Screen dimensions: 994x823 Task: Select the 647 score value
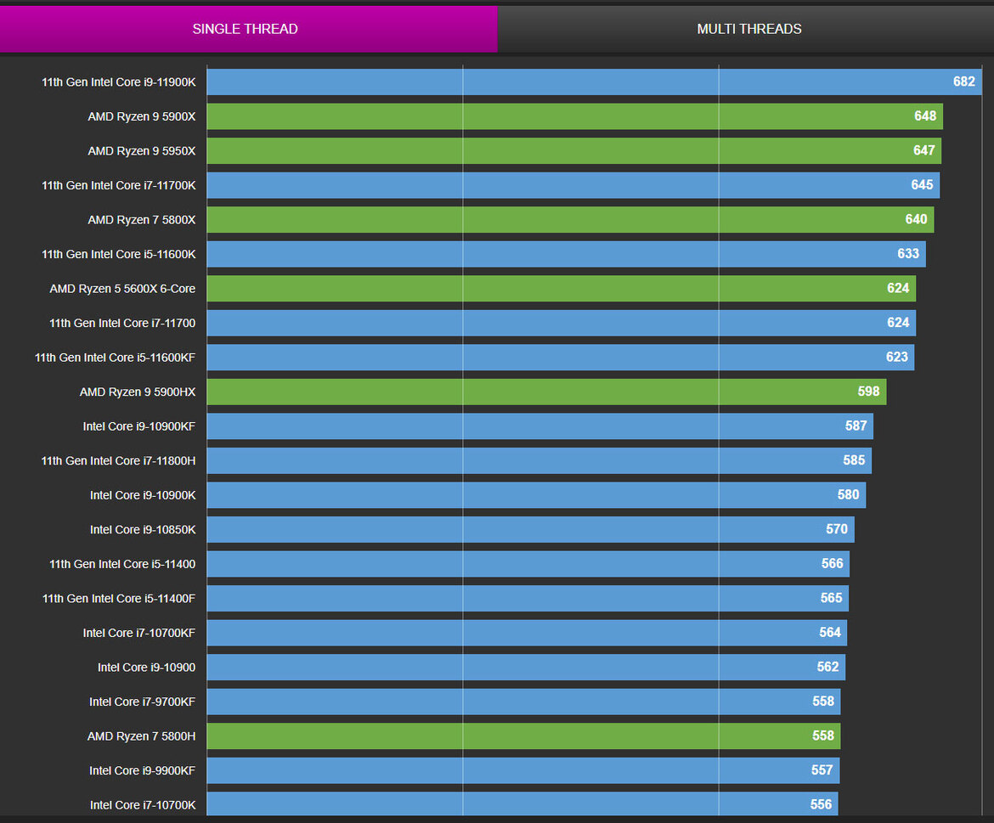point(923,150)
